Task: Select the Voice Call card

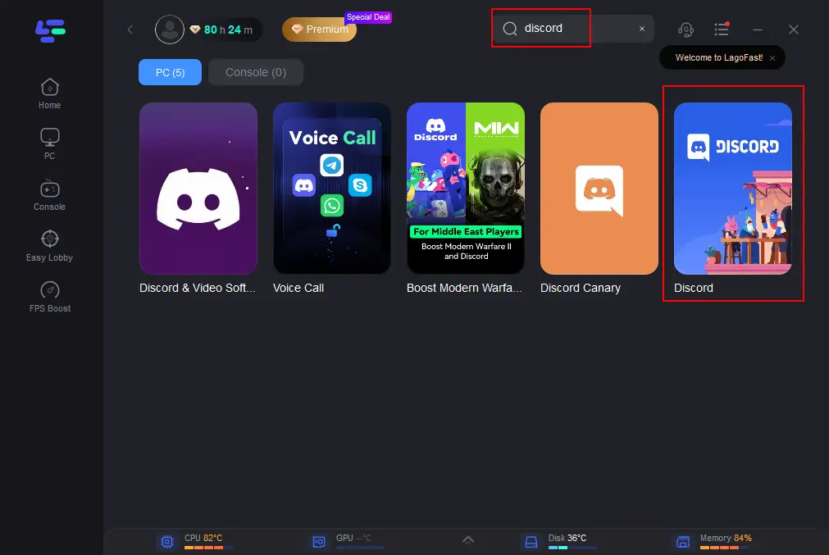Action: point(332,189)
